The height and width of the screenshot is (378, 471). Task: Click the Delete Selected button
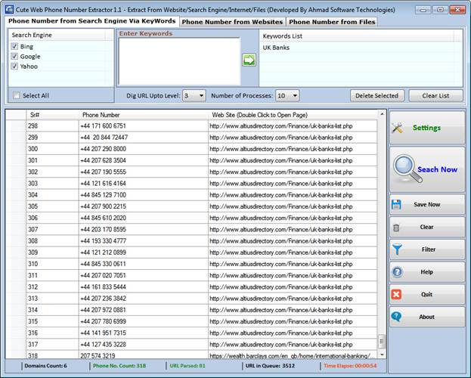click(x=376, y=96)
